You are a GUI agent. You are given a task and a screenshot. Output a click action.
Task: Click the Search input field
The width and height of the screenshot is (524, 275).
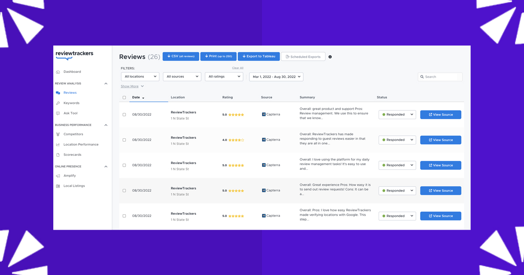[442, 77]
